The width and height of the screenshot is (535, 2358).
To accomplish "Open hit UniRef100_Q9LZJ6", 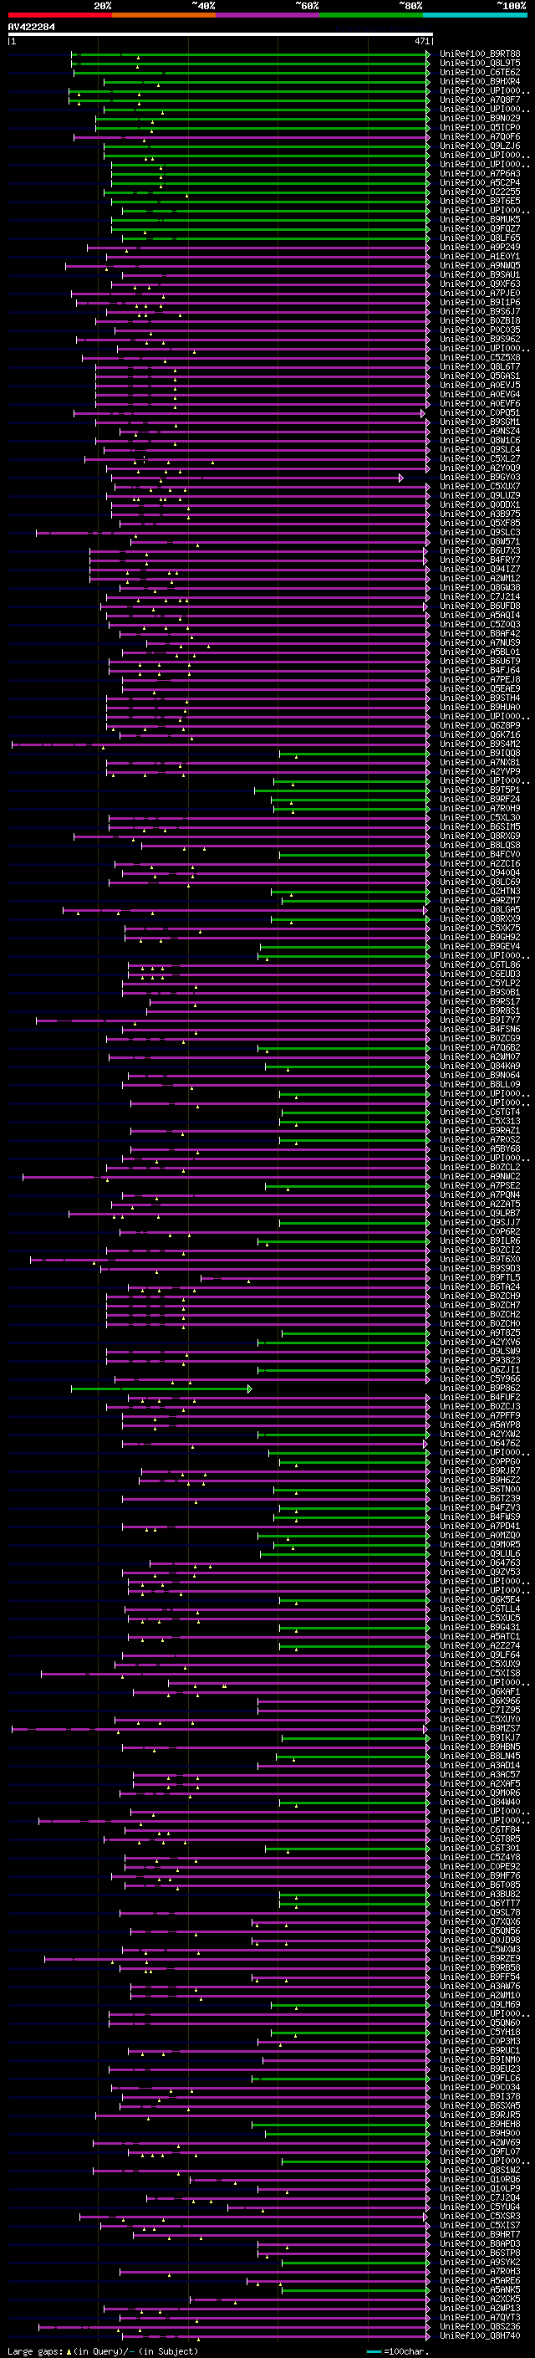I will pos(479,146).
